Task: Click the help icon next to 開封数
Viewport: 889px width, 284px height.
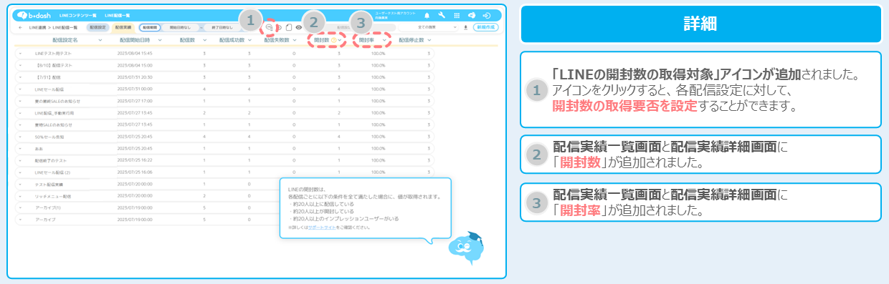Action: [x=333, y=40]
